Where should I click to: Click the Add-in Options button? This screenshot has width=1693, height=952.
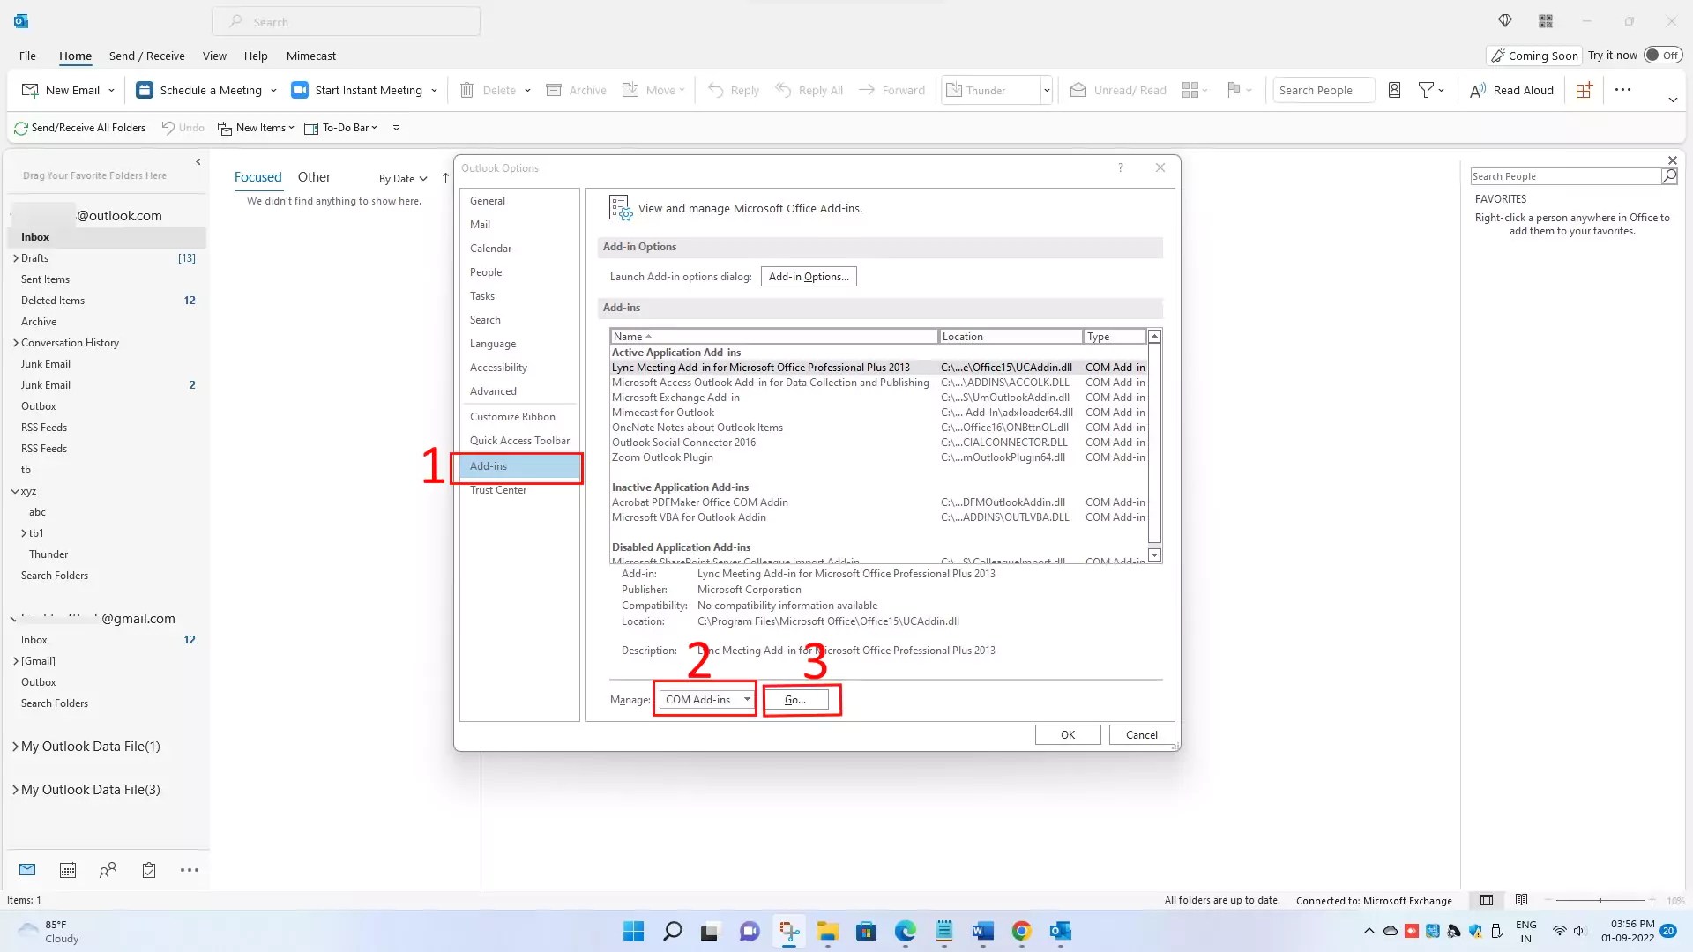pyautogui.click(x=808, y=276)
